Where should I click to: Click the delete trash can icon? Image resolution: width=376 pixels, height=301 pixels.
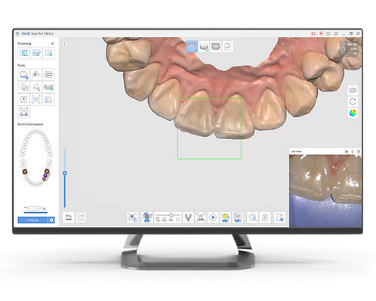[x=265, y=217]
